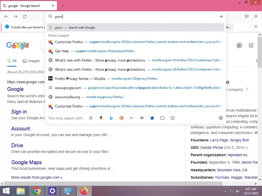
Task: Open the Firefox hamburger menu
Action: tap(256, 16)
